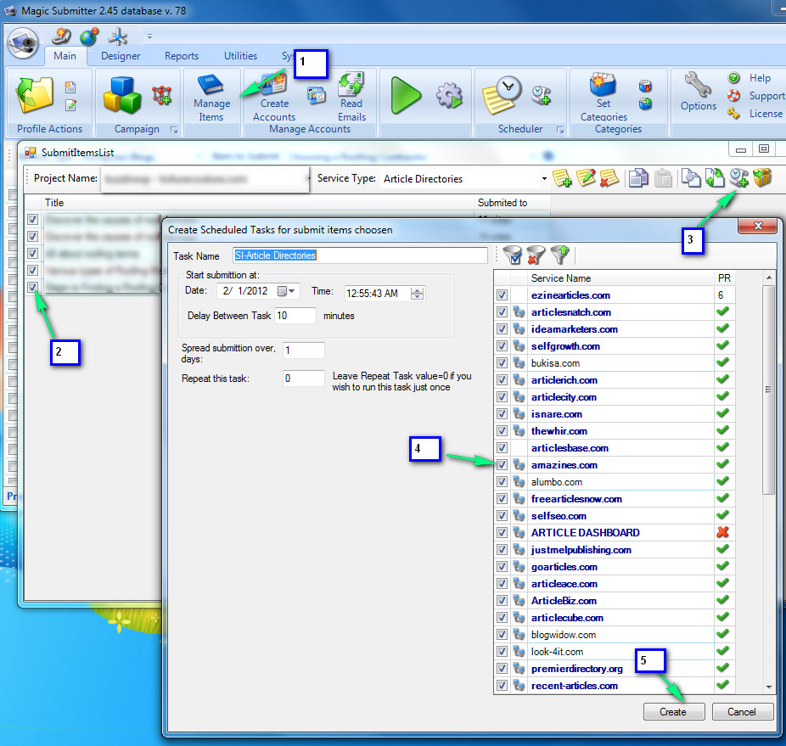The height and width of the screenshot is (746, 786).
Task: Click the Spread submittion over days field
Action: click(x=303, y=350)
